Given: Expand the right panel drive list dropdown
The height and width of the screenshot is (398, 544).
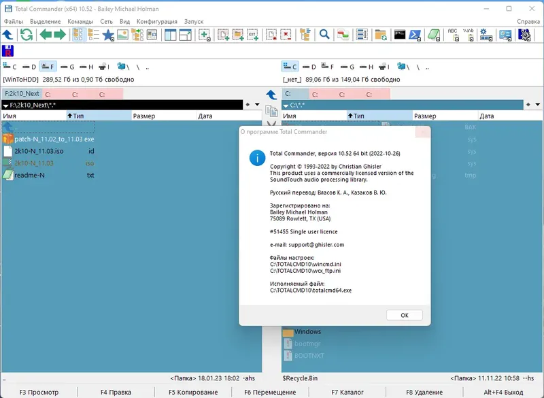Looking at the screenshot, I should 285,105.
